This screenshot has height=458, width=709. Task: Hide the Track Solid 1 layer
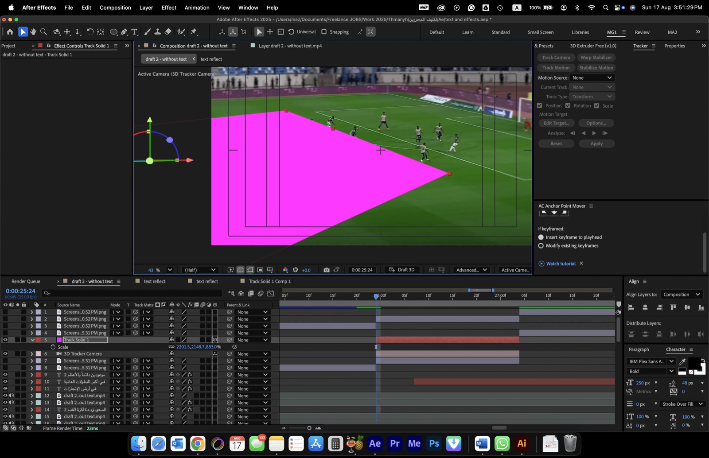point(5,340)
